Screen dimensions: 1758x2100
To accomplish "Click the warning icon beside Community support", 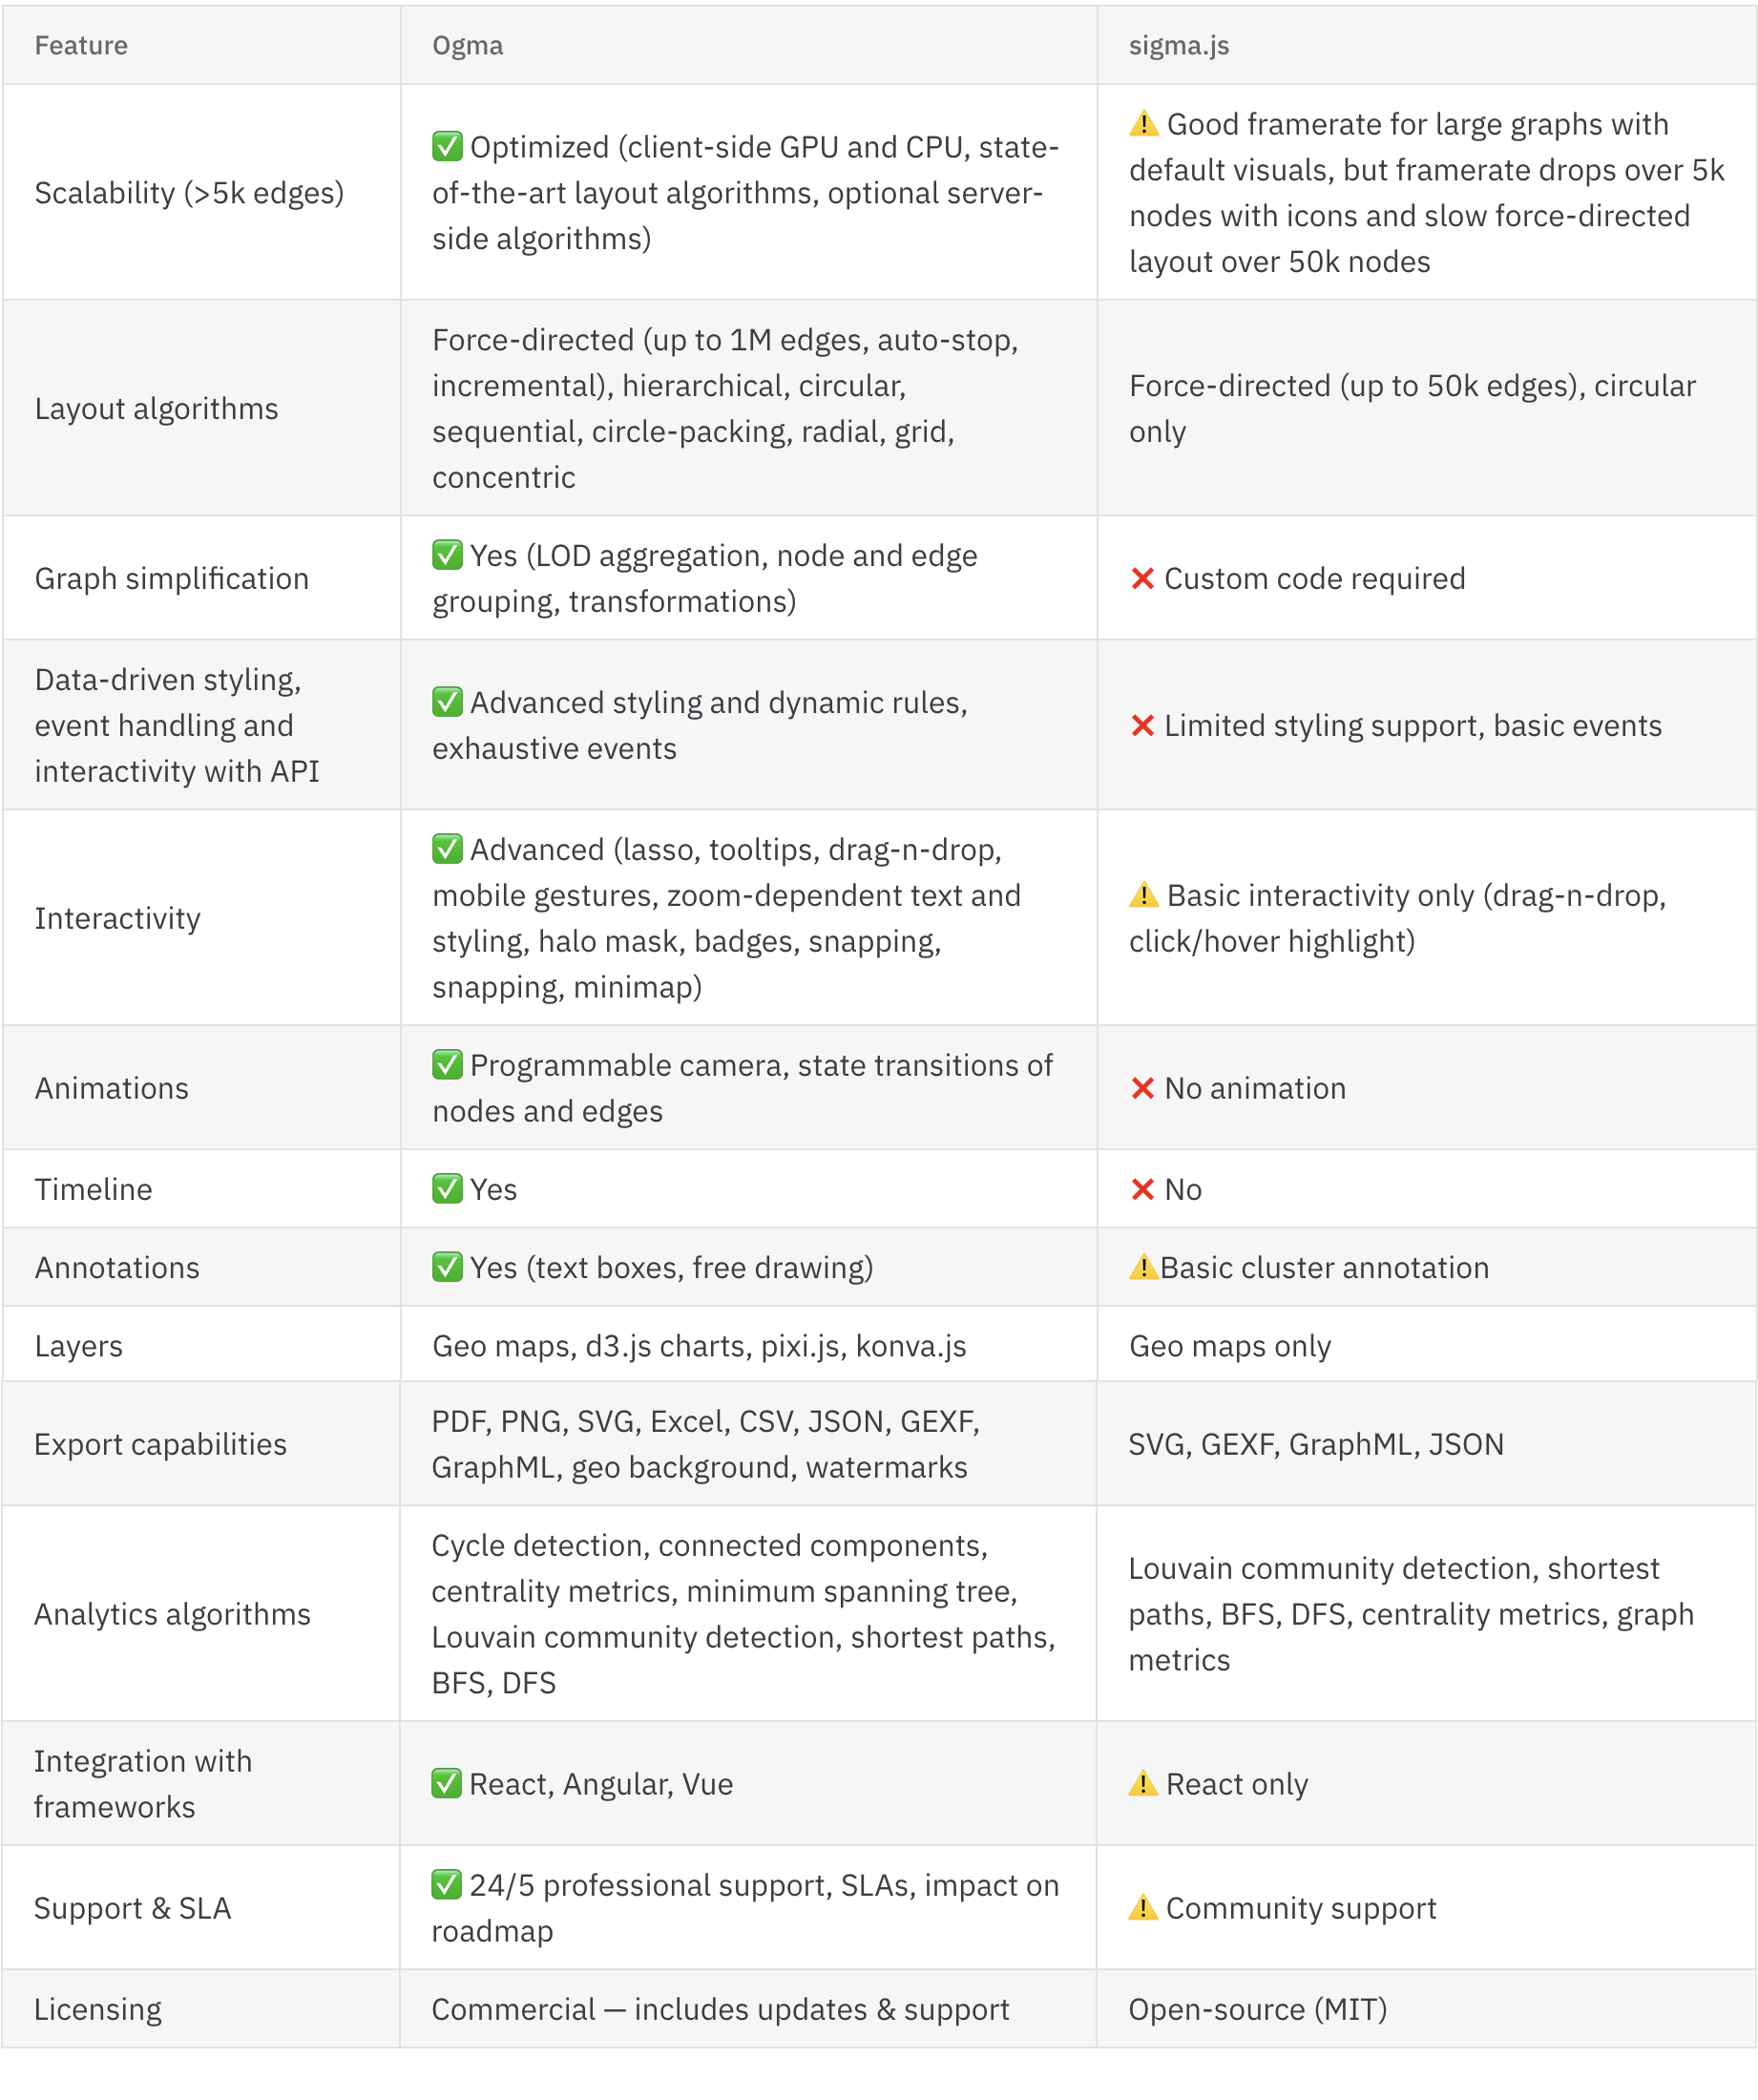I will (1142, 1908).
